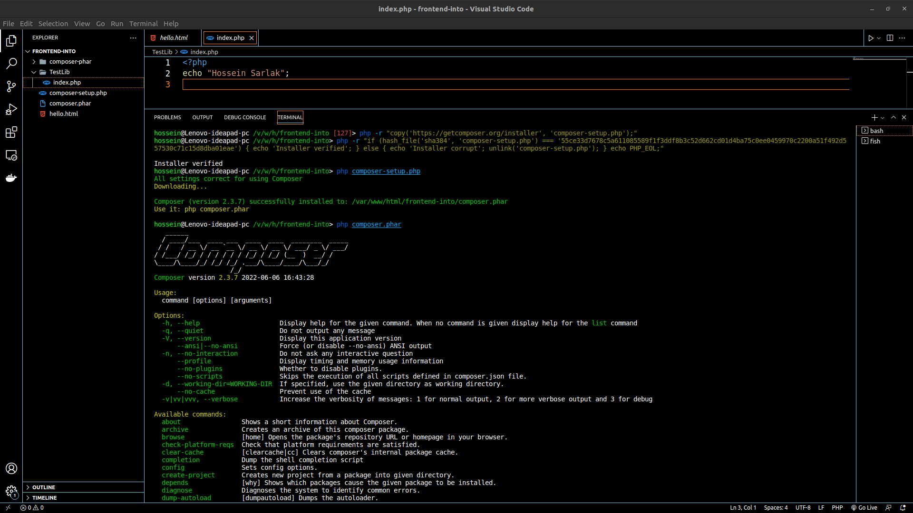Image resolution: width=913 pixels, height=513 pixels.
Task: Switch to the DEBUG CONSOLE tab
Action: [245, 117]
